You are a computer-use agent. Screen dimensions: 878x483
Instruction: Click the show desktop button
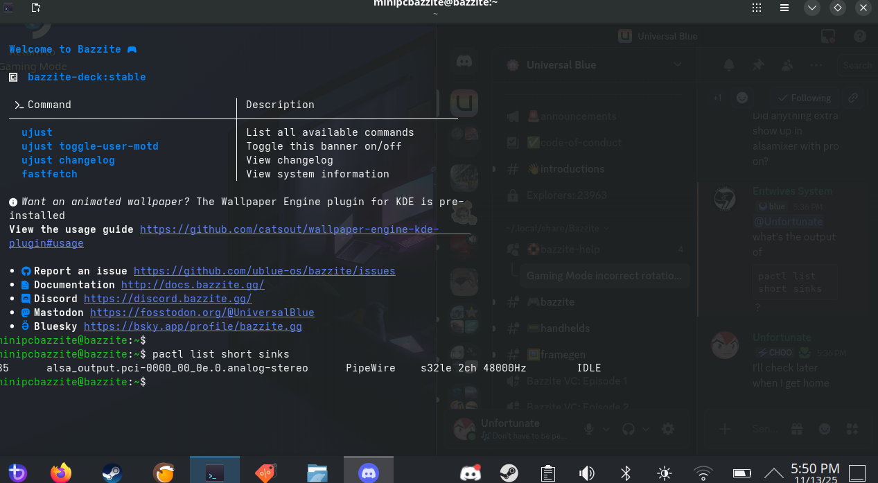[858, 473]
